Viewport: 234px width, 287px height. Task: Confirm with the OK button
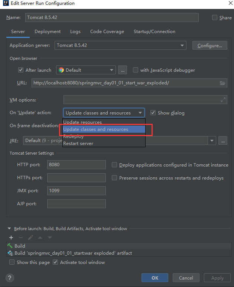pyautogui.click(x=155, y=278)
